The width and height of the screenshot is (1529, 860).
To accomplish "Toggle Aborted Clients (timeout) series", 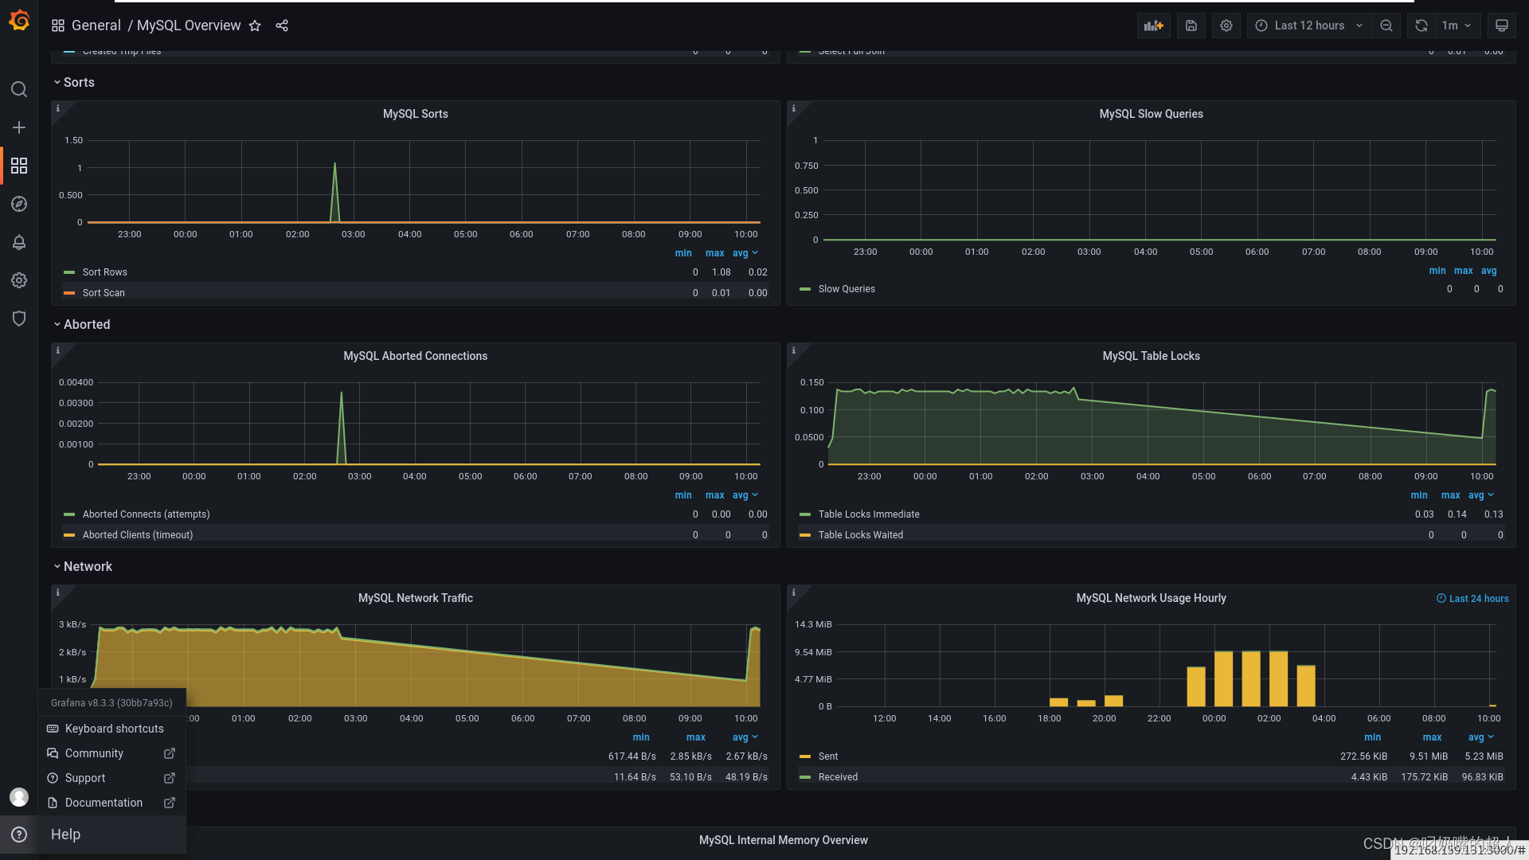I will click(x=138, y=535).
